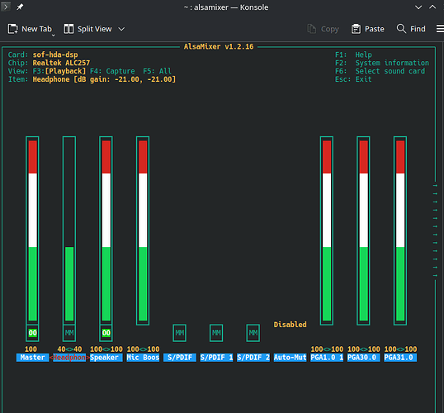
Task: Select the Mic Boost channel label
Action: click(143, 358)
